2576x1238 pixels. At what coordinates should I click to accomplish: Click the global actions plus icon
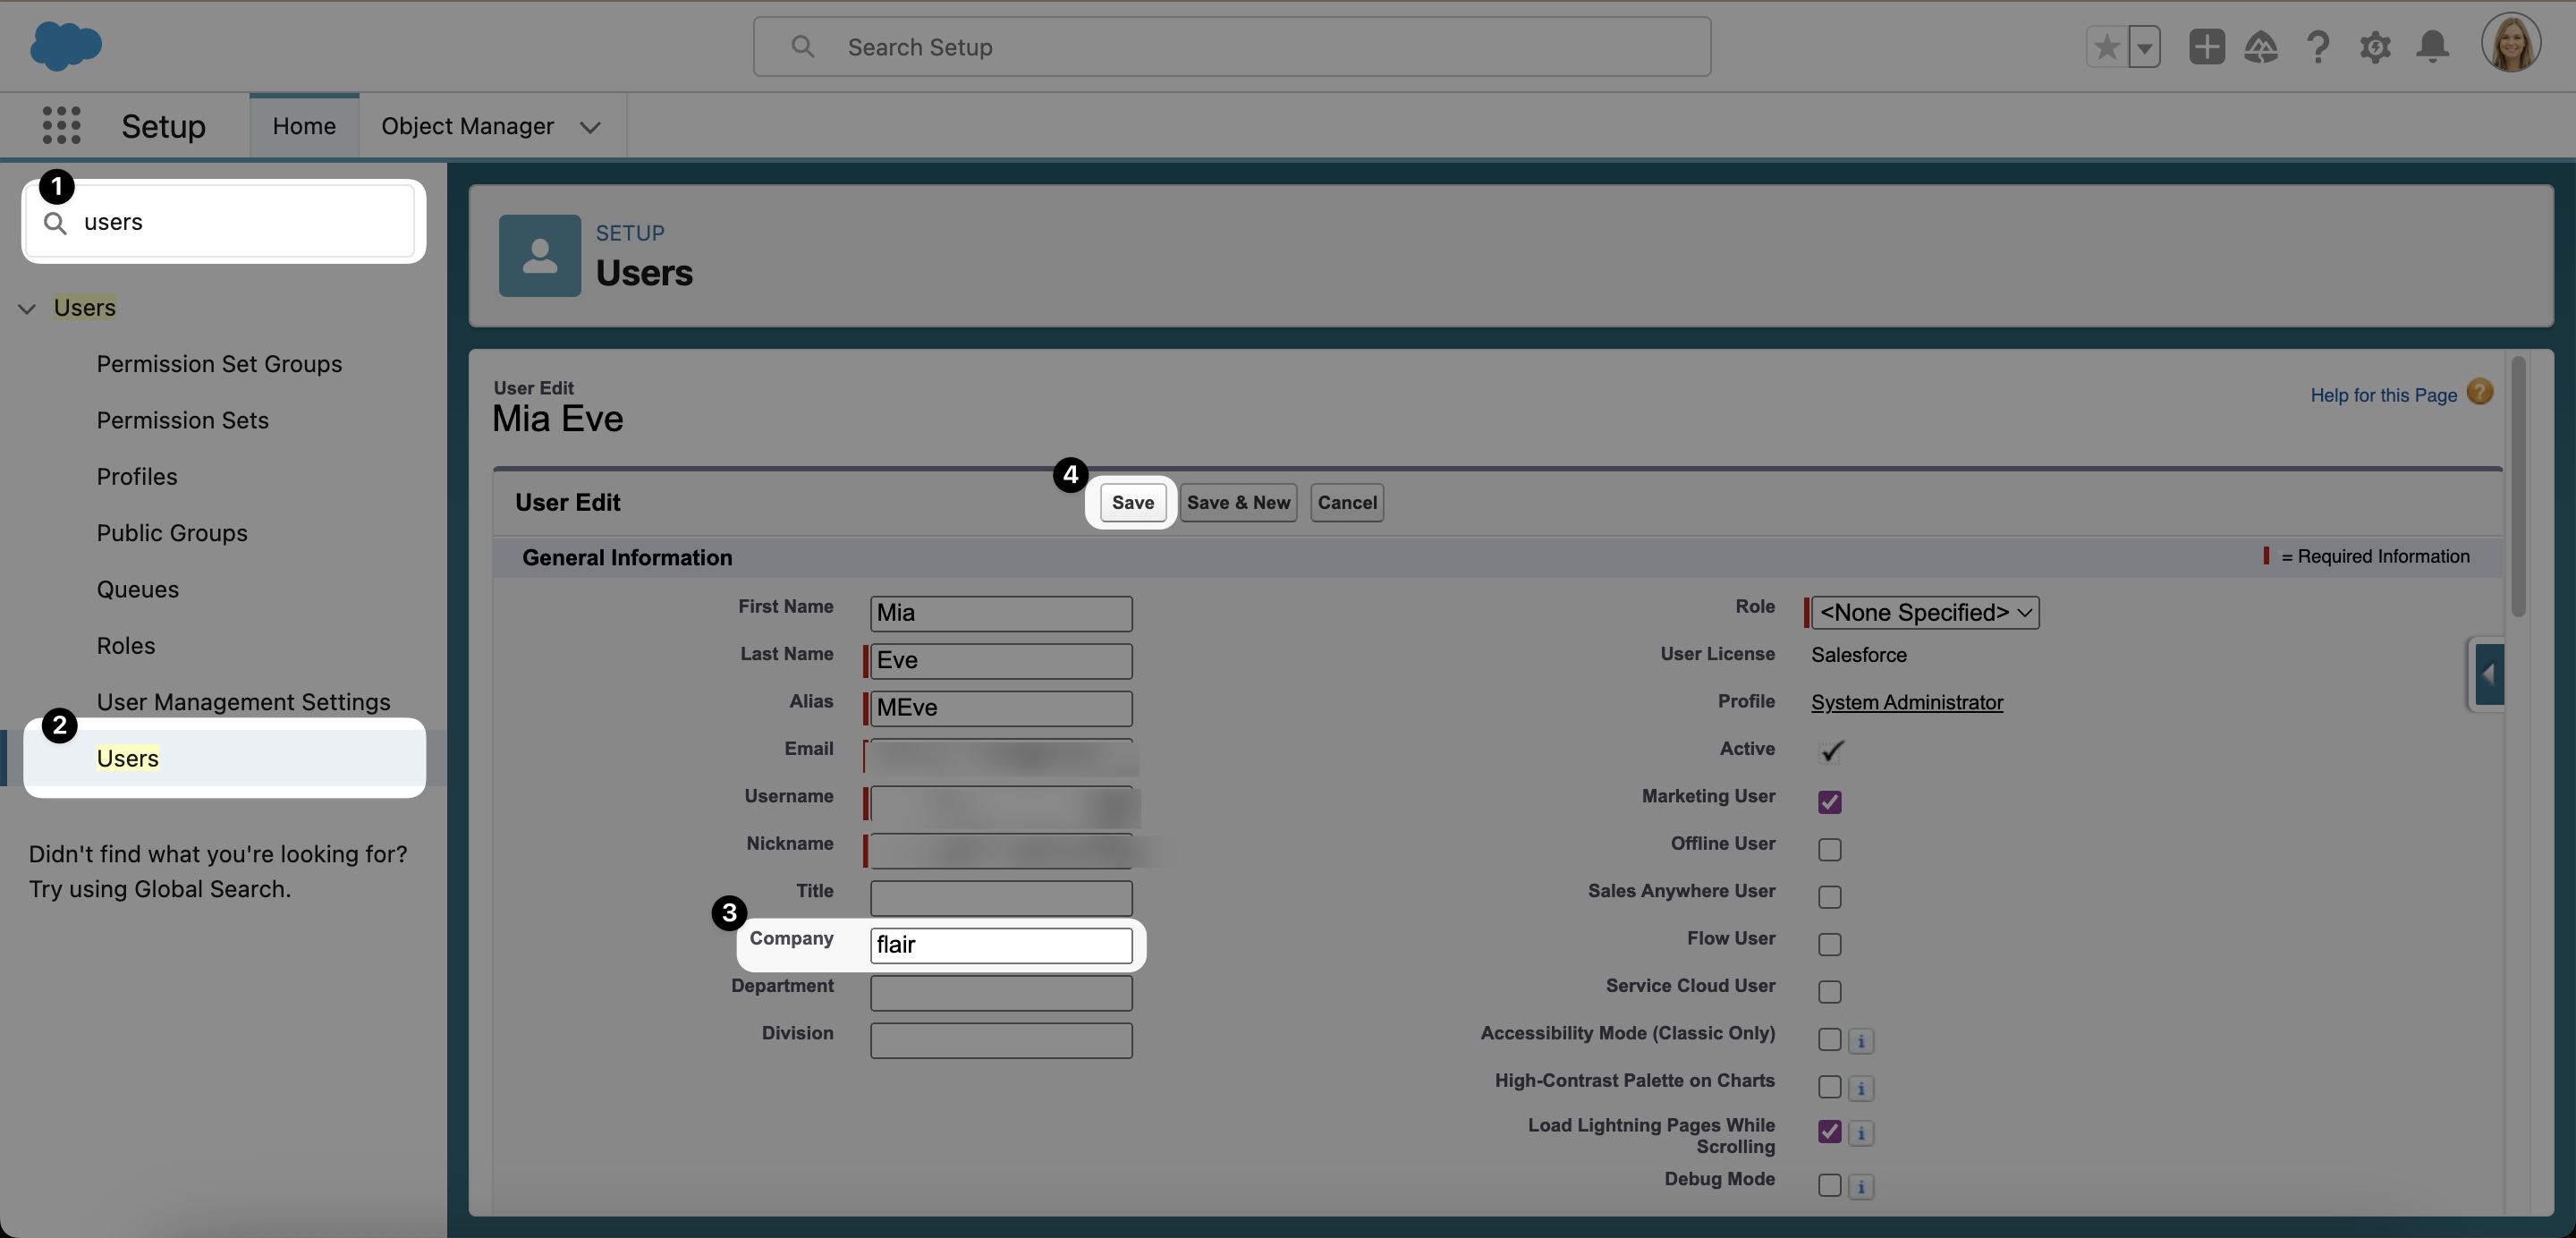pyautogui.click(x=2207, y=46)
